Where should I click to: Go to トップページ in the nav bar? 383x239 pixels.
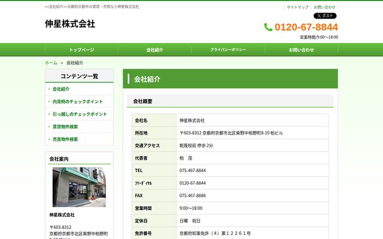[x=81, y=50]
